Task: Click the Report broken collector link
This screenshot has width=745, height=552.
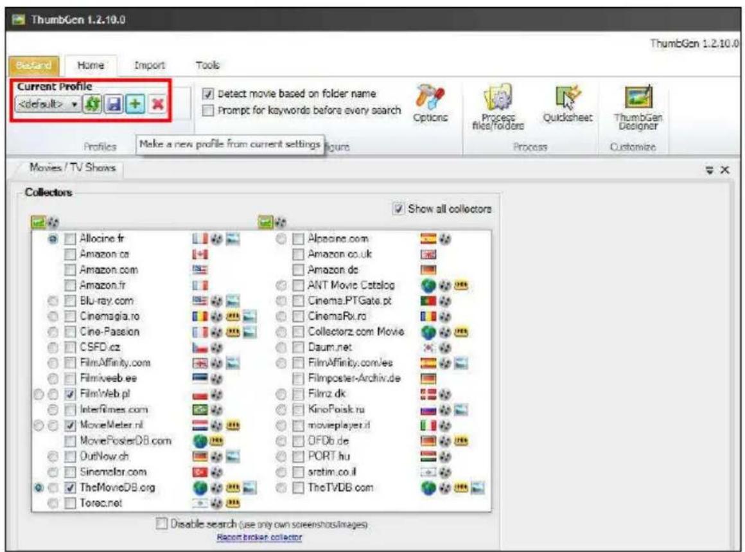Action: (x=259, y=537)
